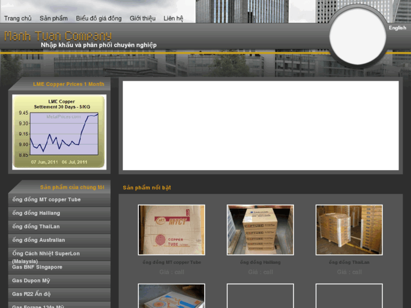Screen dimensions: 411x308
Task: Open the Giới thiệu menu item
Action: click(x=142, y=18)
